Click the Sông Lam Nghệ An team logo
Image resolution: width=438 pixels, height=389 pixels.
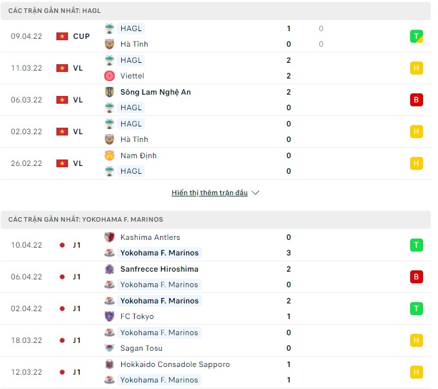pyautogui.click(x=109, y=92)
